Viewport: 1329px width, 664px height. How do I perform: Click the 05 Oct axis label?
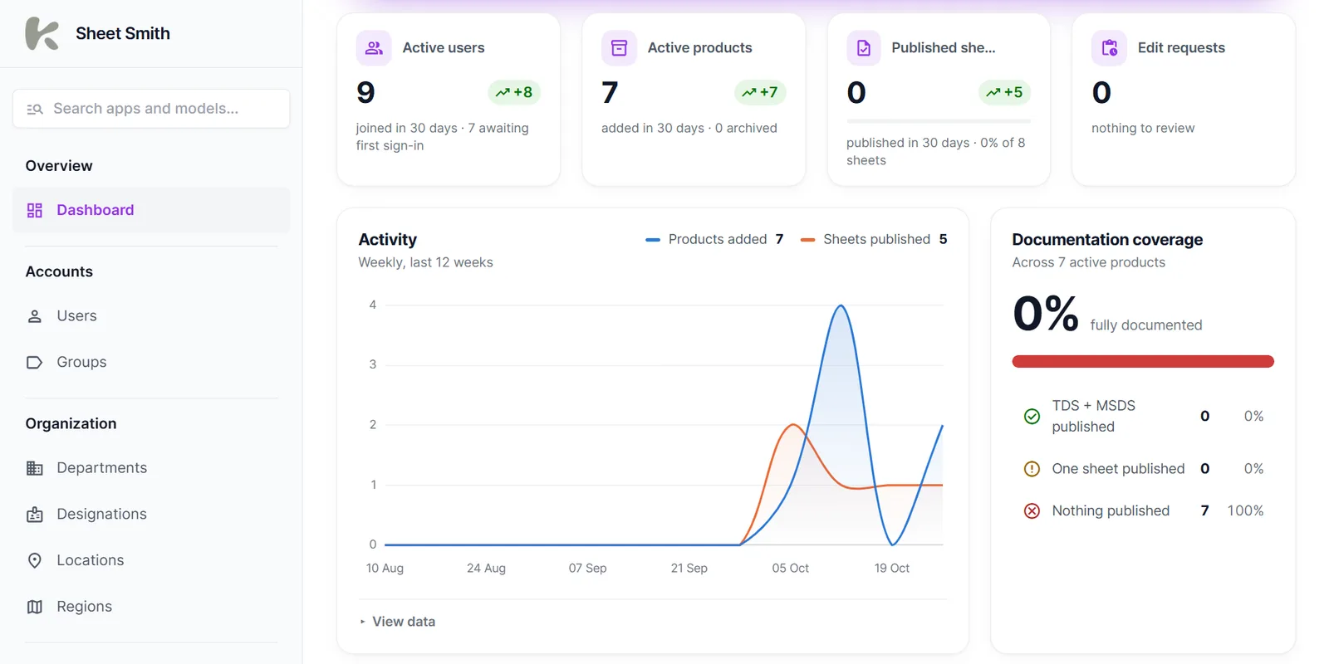tap(790, 569)
